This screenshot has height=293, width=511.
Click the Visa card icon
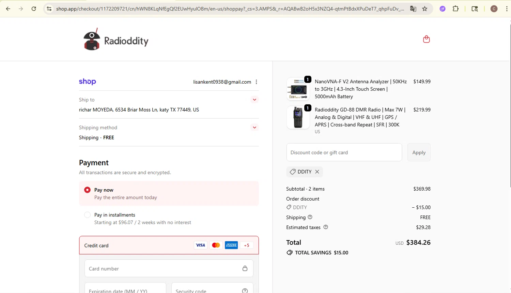click(x=201, y=245)
